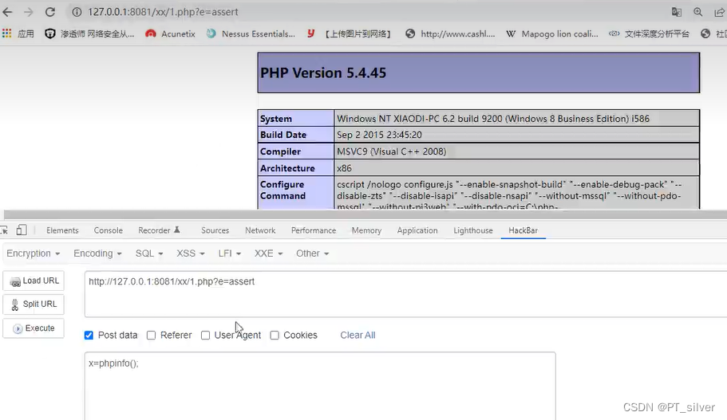Image resolution: width=727 pixels, height=420 pixels.
Task: Click the Architecture value x86
Action: [x=344, y=168]
